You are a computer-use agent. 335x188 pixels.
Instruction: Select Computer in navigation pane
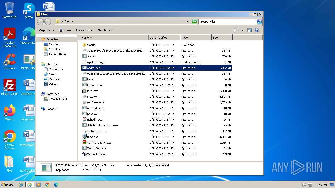pos(52,94)
